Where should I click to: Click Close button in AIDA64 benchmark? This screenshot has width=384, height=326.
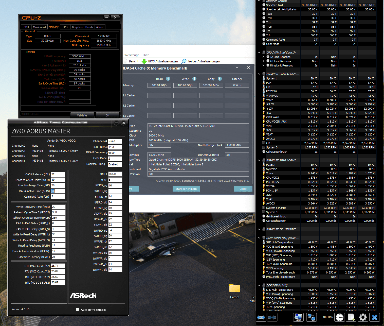click(x=243, y=189)
